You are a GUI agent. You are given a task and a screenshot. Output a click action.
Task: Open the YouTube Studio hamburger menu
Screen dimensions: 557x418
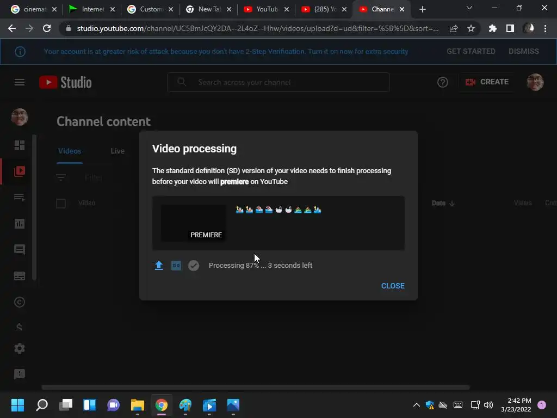(20, 83)
